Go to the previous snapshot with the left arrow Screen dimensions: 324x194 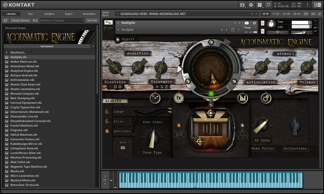pyautogui.click(x=222, y=30)
